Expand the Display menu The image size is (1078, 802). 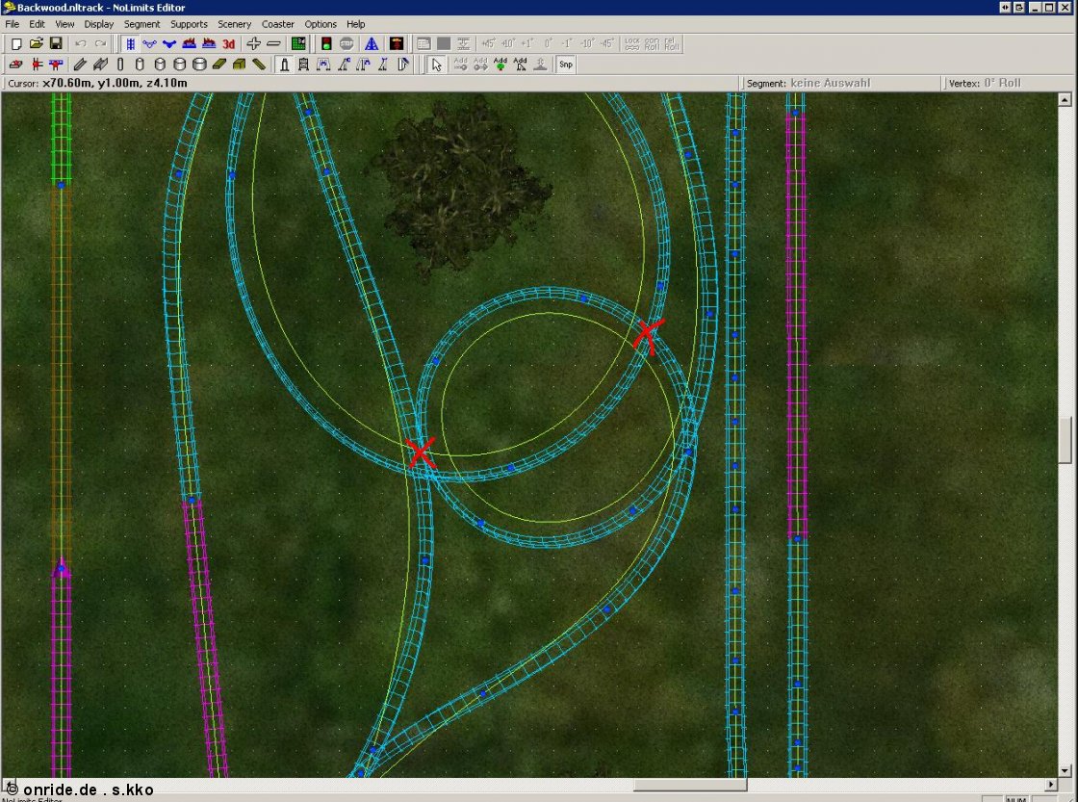[x=98, y=24]
